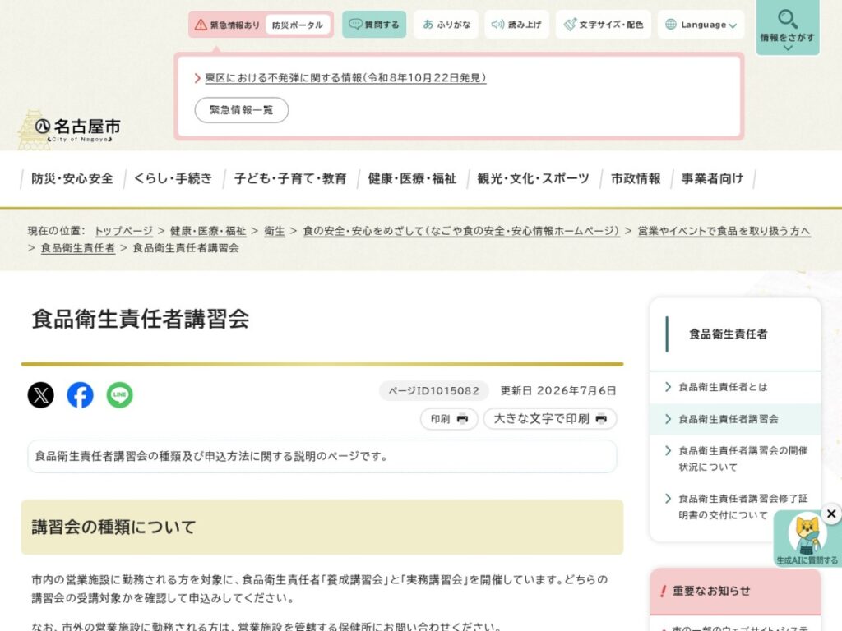Click the printer icon in 大きな文字で印刷

click(601, 419)
